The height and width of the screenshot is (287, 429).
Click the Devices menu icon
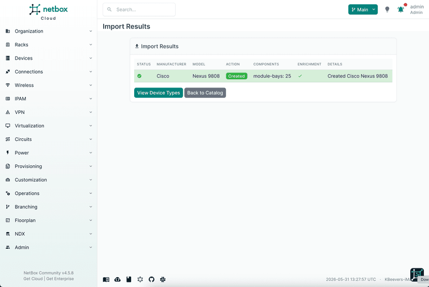pos(8,58)
